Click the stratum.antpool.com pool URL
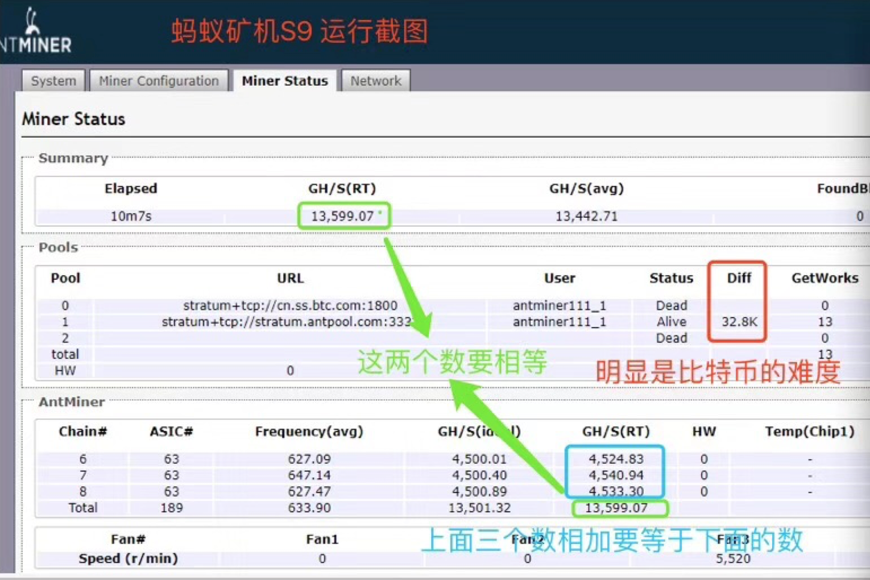This screenshot has width=870, height=580. [287, 322]
